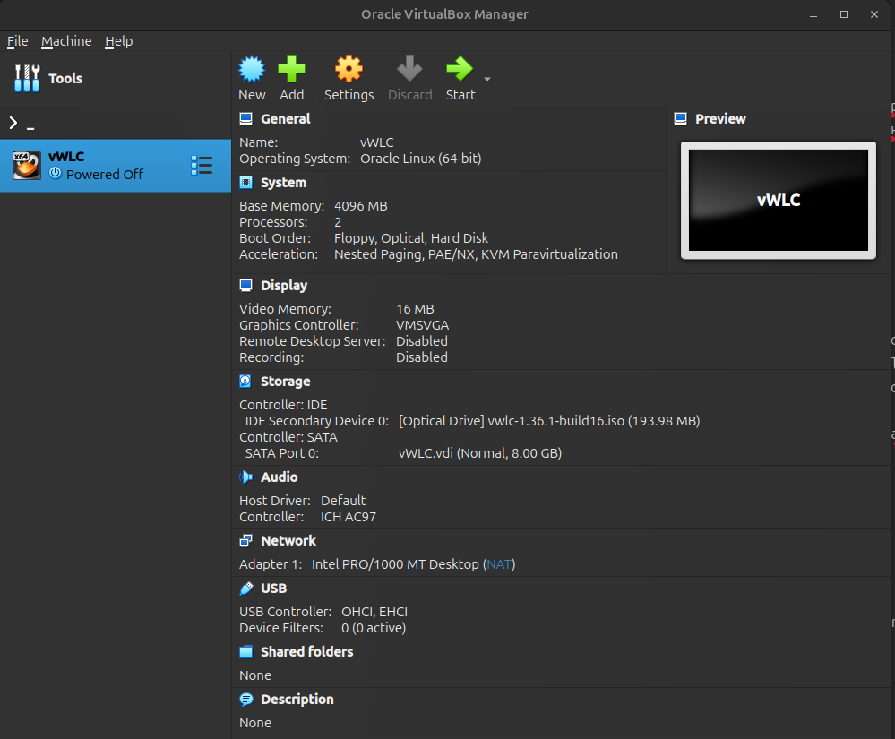Click the Display section screen icon

(x=246, y=286)
